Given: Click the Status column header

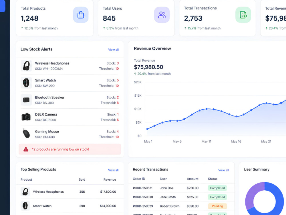Looking at the screenshot, I should point(213,179).
